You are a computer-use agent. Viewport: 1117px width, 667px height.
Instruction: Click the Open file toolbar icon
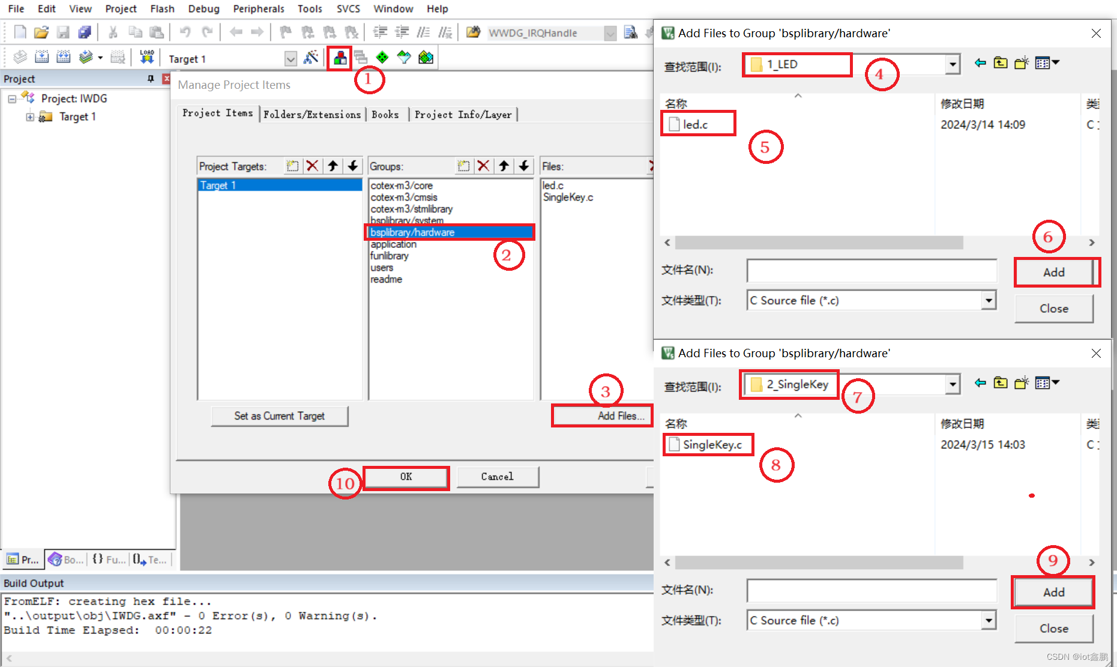click(41, 32)
